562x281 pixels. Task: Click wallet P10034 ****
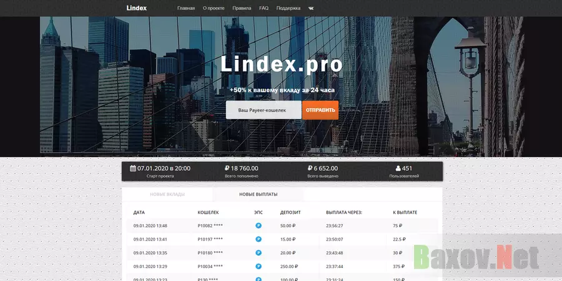tap(210, 266)
